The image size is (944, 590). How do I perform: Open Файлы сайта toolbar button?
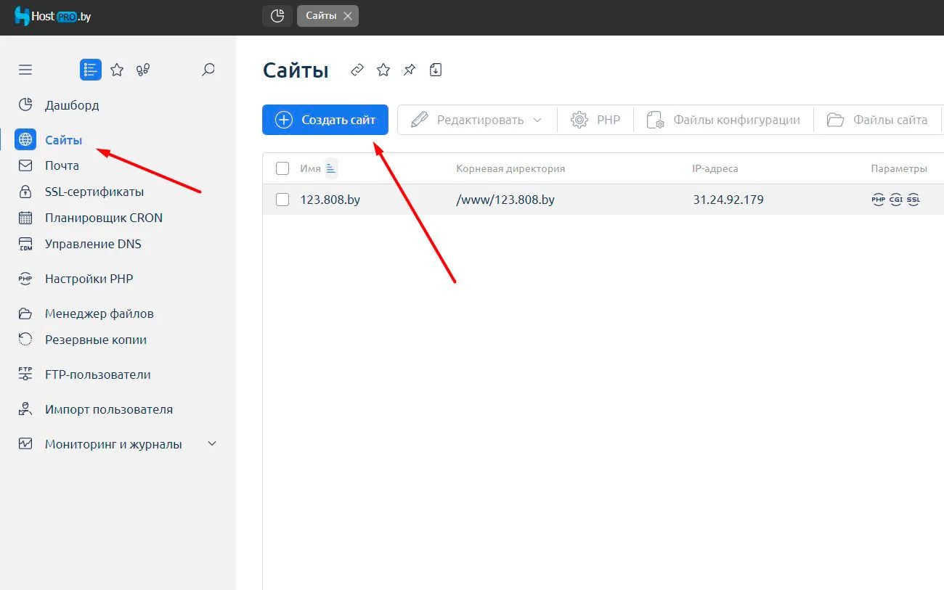pyautogui.click(x=877, y=120)
